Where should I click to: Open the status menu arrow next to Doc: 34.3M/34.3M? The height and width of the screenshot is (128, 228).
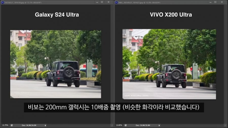point(45,125)
